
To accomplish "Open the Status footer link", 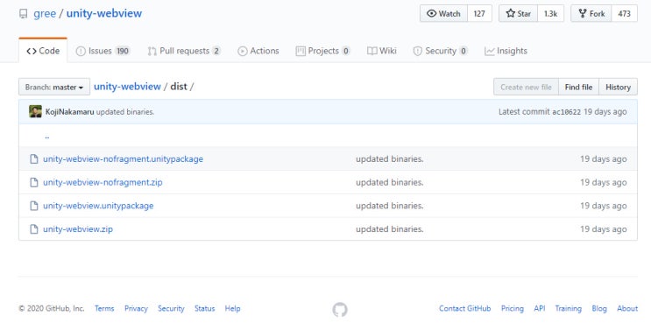I will pyautogui.click(x=205, y=308).
